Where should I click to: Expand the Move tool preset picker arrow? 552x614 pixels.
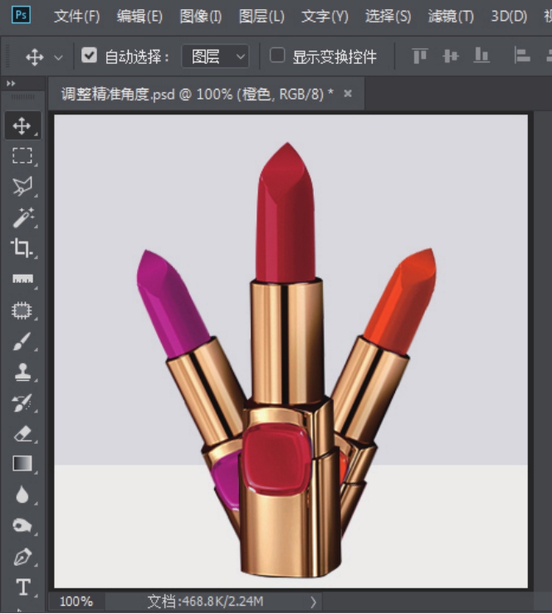point(58,57)
